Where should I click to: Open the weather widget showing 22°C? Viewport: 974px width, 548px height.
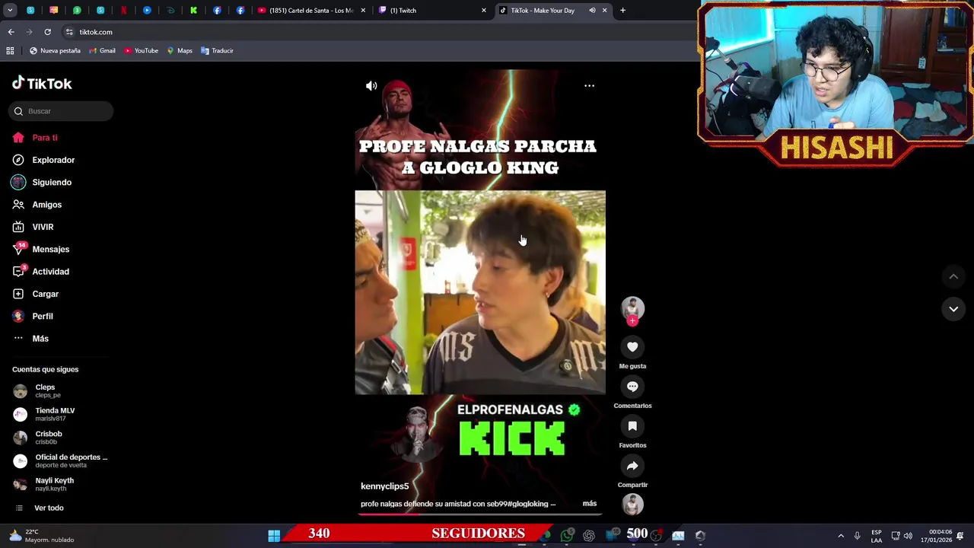[x=42, y=536]
